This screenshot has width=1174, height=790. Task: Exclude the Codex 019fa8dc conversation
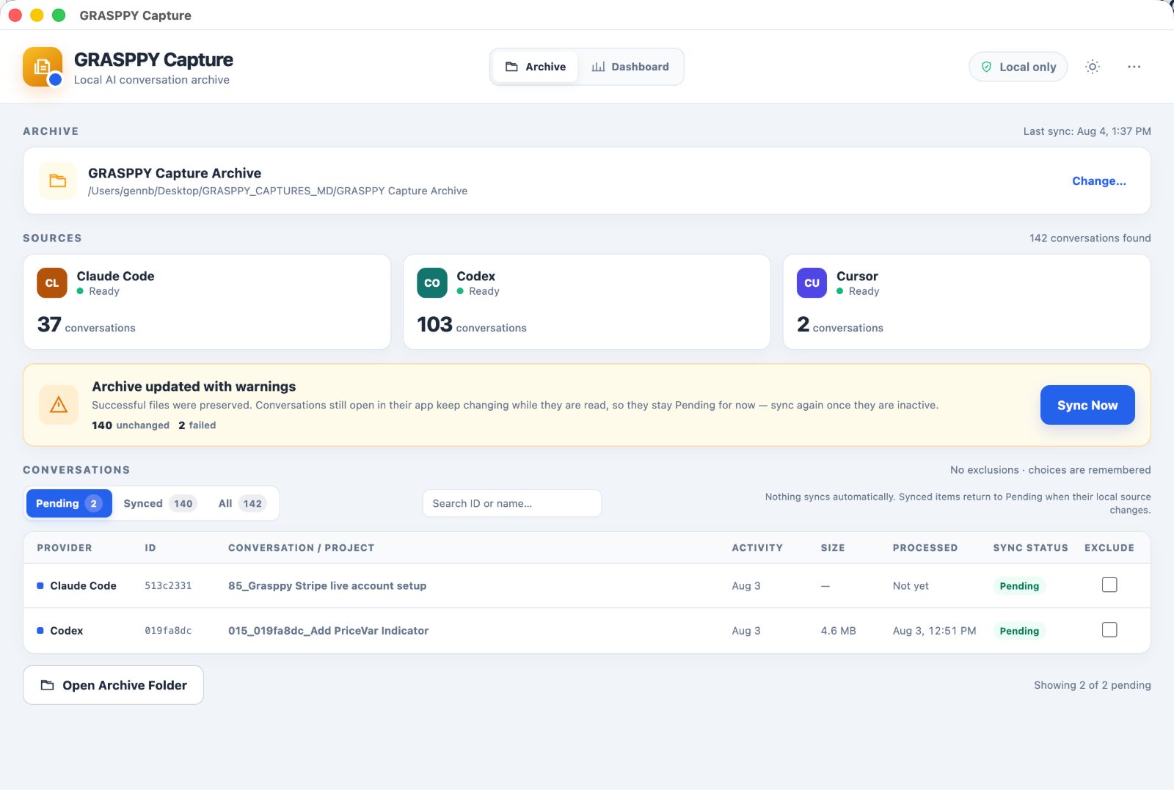click(1109, 629)
